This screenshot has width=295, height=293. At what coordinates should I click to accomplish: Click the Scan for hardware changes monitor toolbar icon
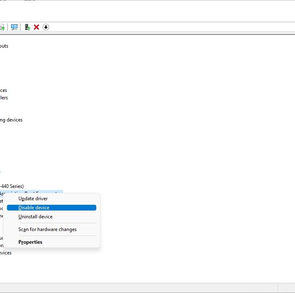(x=14, y=27)
